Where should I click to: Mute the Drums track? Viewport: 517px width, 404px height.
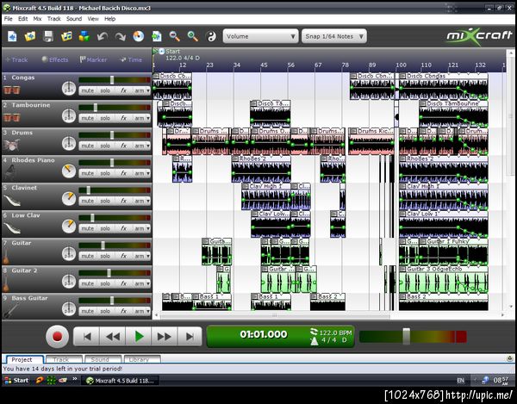pos(87,146)
